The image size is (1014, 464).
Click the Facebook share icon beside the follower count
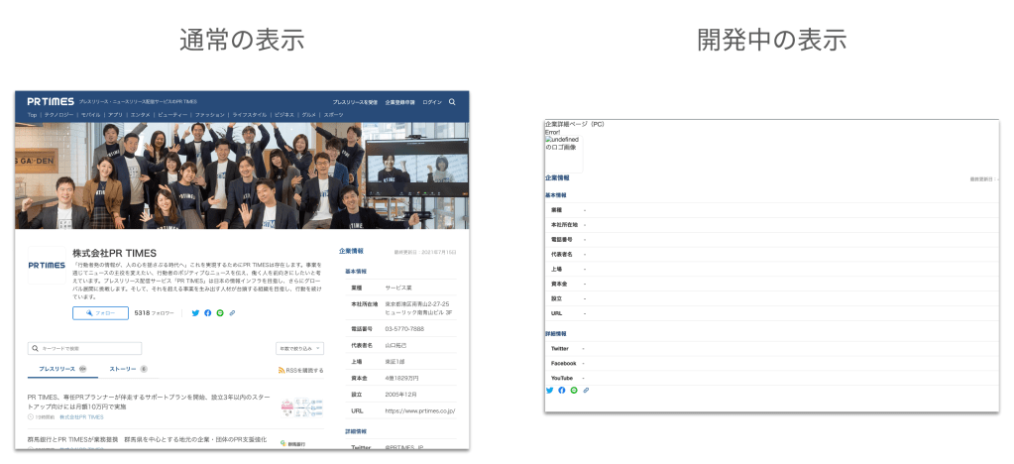[x=208, y=313]
